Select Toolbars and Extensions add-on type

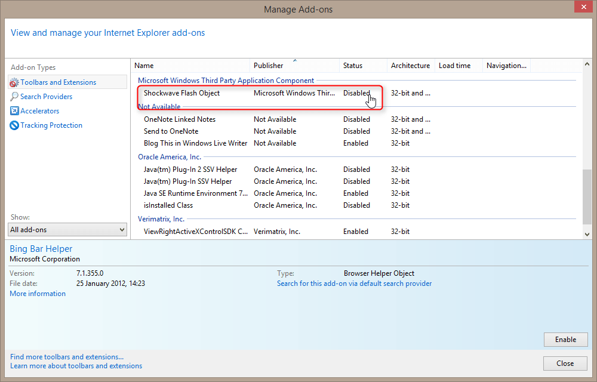point(67,82)
